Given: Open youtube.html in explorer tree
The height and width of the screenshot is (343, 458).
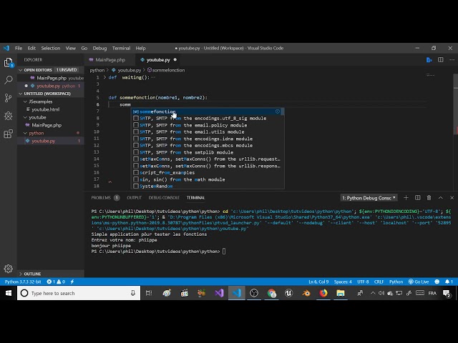Looking at the screenshot, I should point(45,109).
